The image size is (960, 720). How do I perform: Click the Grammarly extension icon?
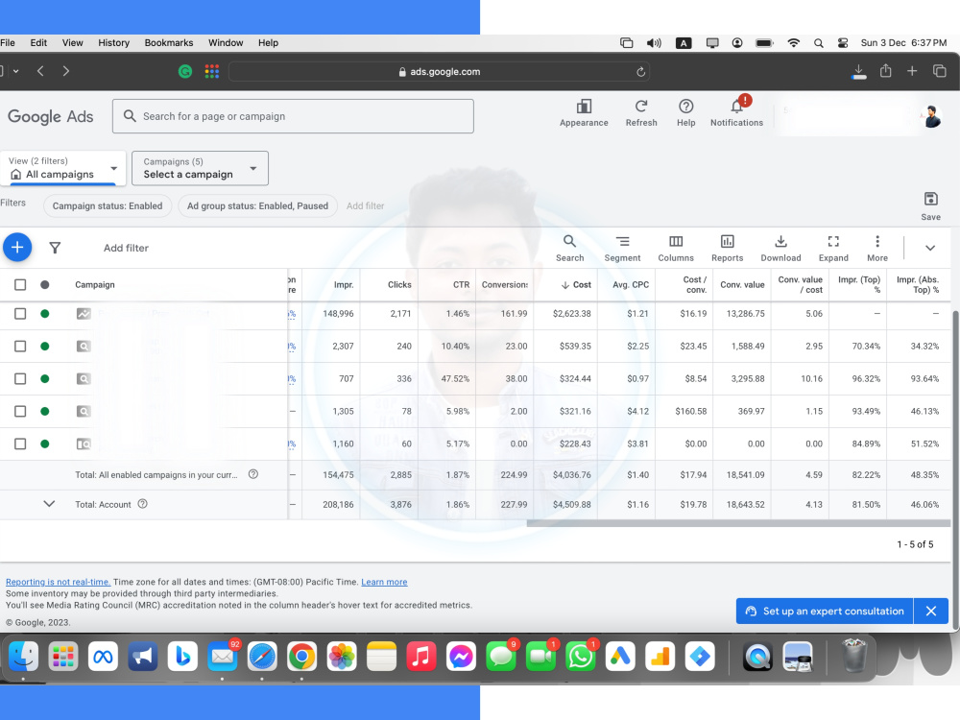[185, 72]
